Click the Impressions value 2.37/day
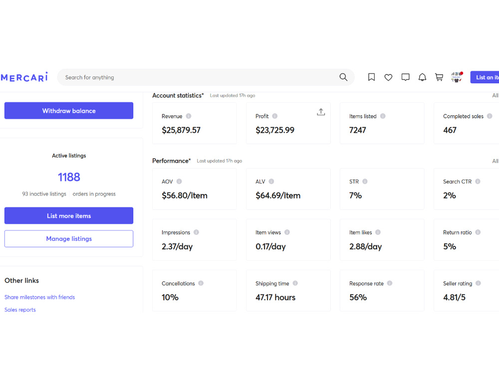Screen dimensions: 499x374 177,246
